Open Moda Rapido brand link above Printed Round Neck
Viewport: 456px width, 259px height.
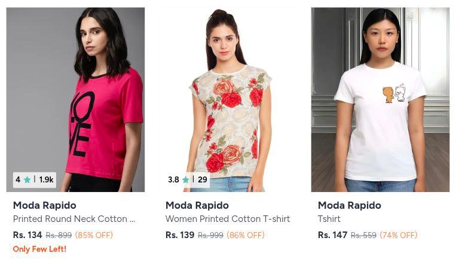[44, 205]
